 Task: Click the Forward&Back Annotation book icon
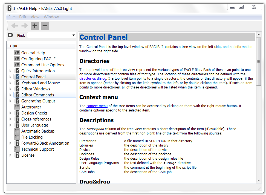click(17, 143)
